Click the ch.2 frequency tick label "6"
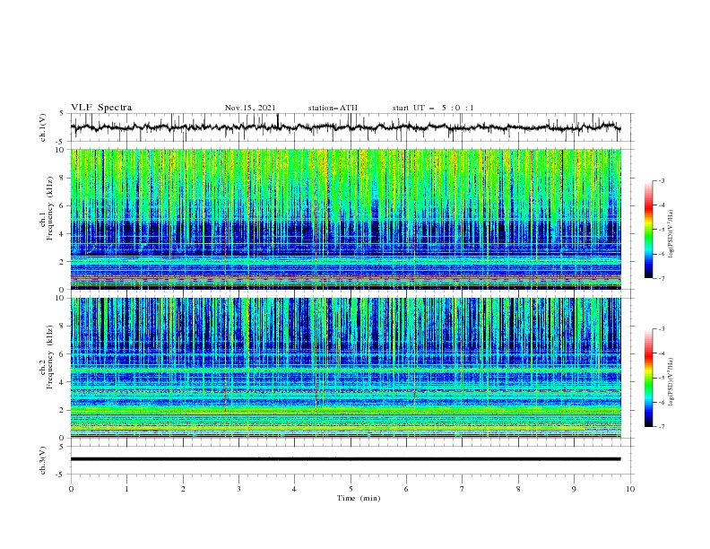The image size is (710, 549). 64,354
